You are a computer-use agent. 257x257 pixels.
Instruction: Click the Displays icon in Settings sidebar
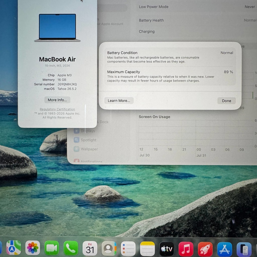pos(77,131)
